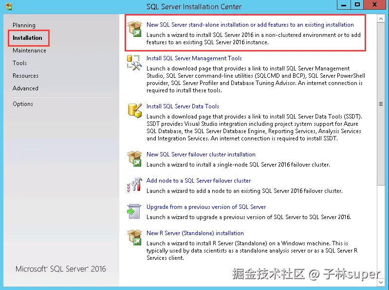
Task: Open the Planning section
Action: [x=24, y=25]
